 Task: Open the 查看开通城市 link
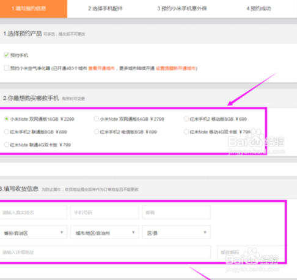tap(101, 68)
